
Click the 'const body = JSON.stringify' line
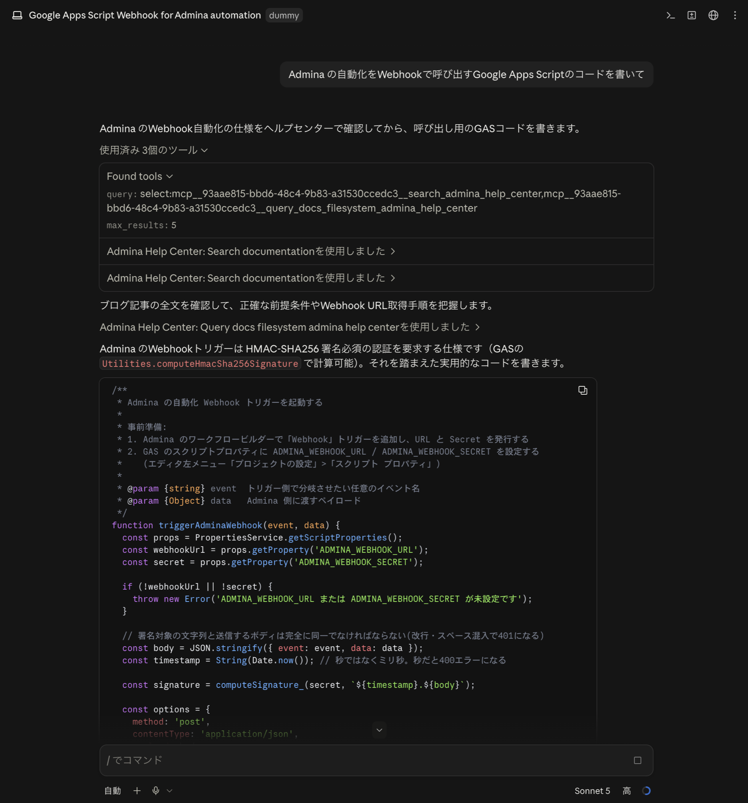tap(272, 648)
